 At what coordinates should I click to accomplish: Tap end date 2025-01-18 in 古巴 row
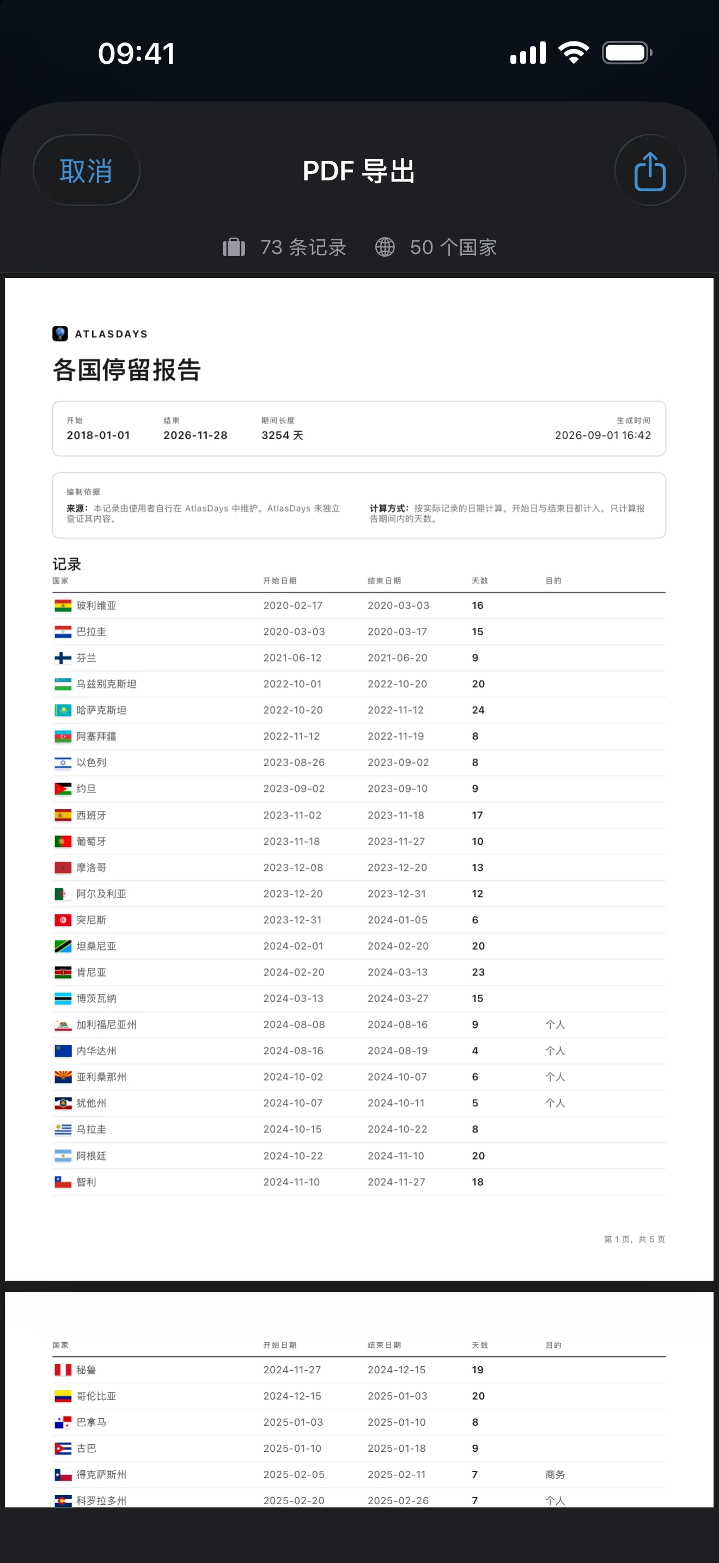pos(397,1449)
